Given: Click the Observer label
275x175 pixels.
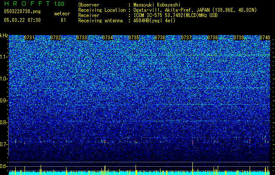Looking at the screenshot, I should point(89,5).
